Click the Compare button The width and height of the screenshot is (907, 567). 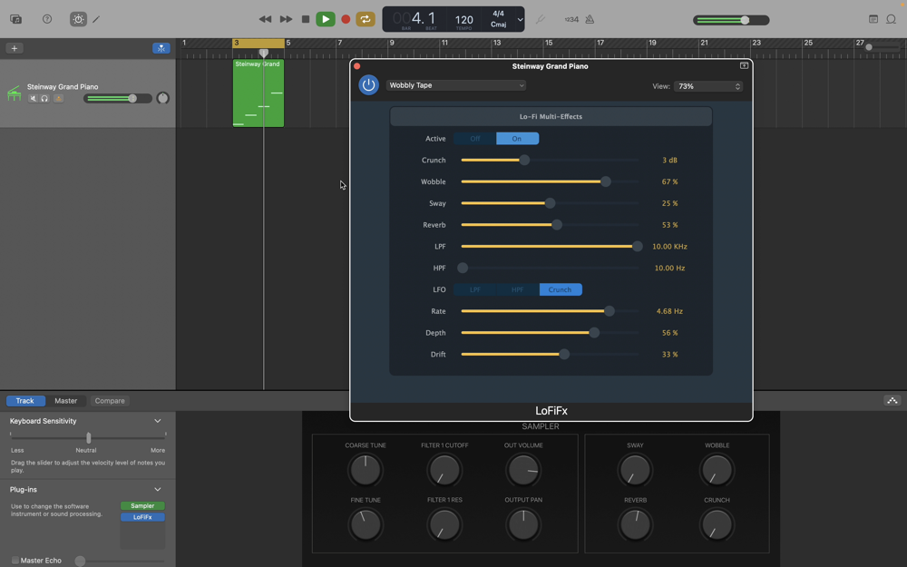pos(110,401)
